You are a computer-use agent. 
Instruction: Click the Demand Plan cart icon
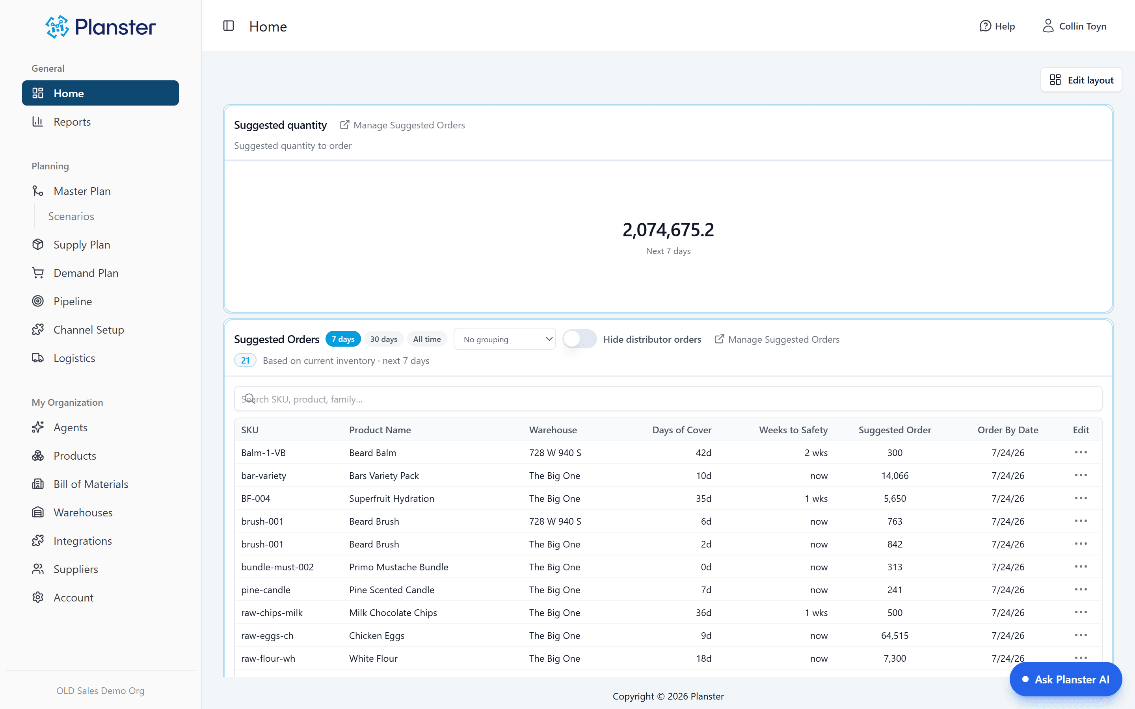click(x=38, y=273)
